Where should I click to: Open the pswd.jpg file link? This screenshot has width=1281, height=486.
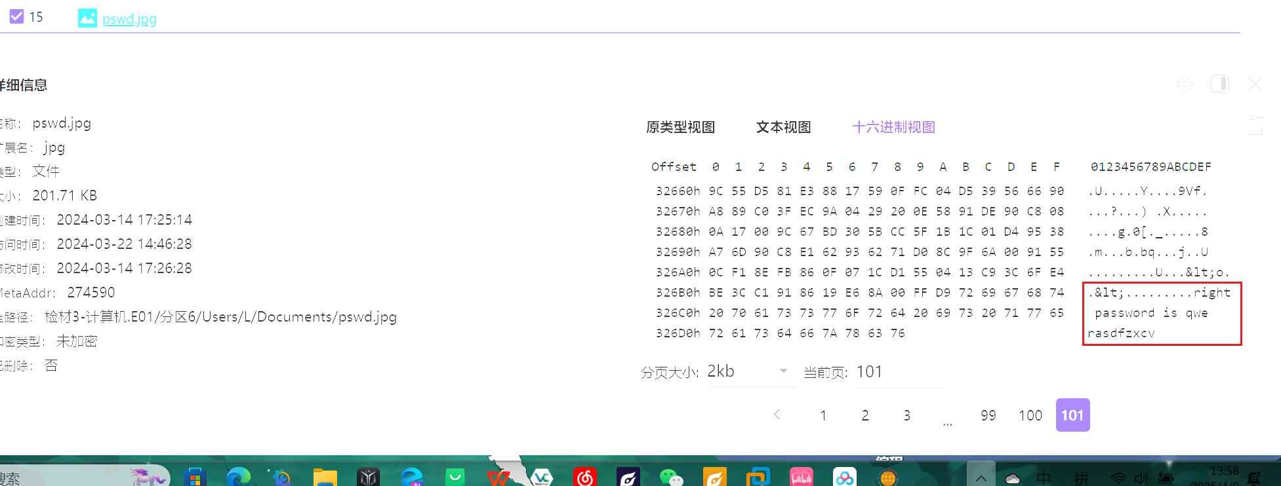click(129, 18)
